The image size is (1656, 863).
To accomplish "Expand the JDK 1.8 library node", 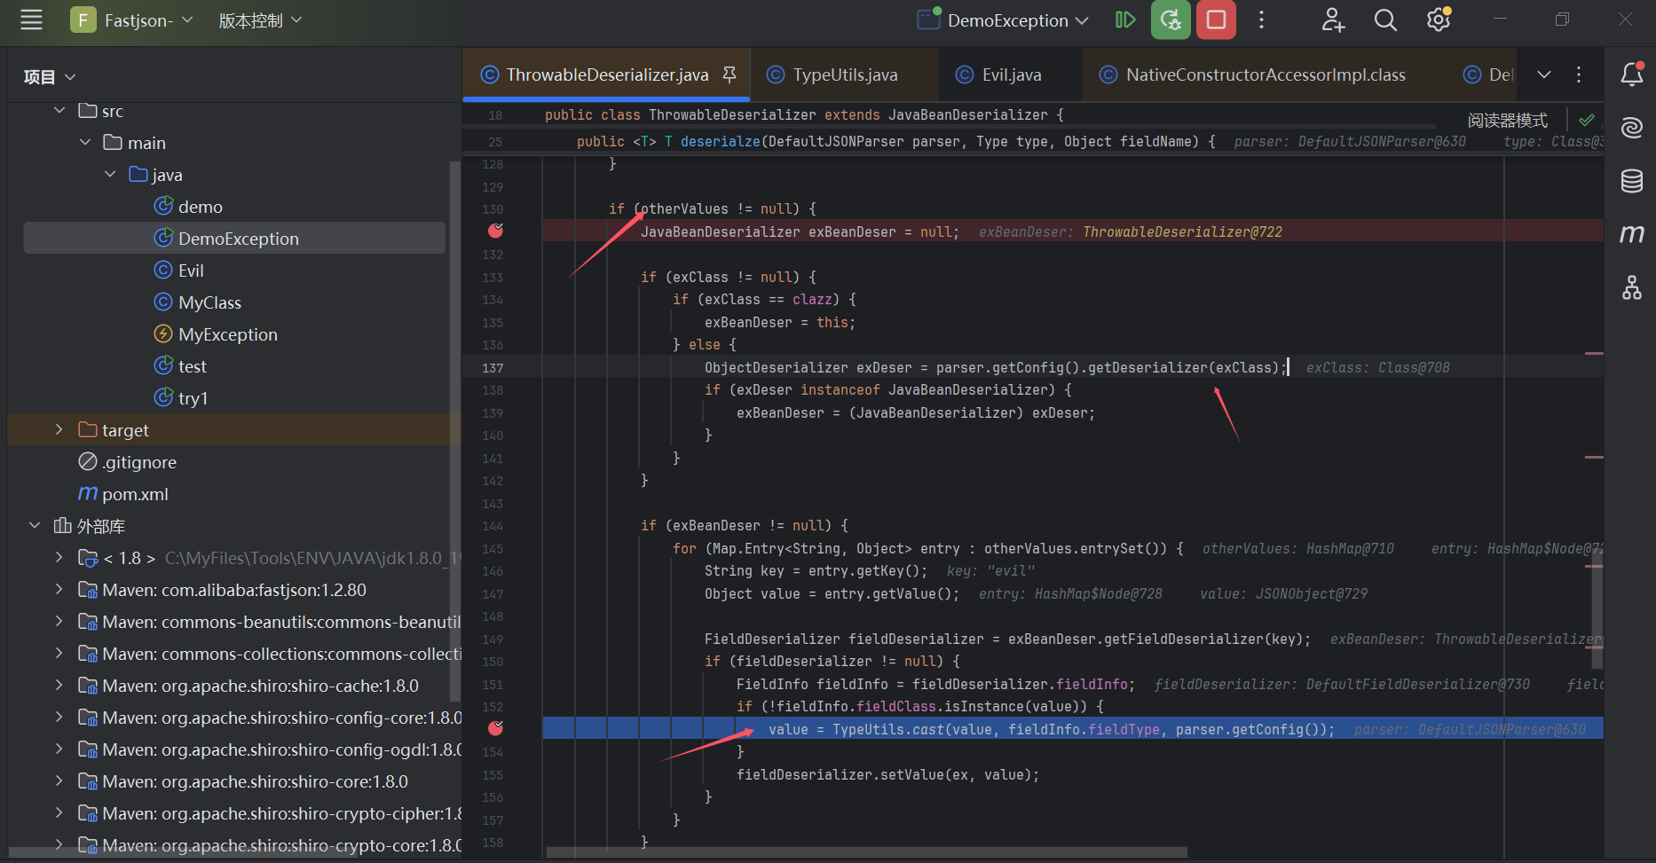I will tap(59, 557).
